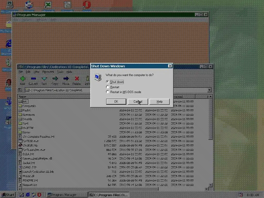
Task: Click the up-folder icon beside address bar
Action: 20,90
